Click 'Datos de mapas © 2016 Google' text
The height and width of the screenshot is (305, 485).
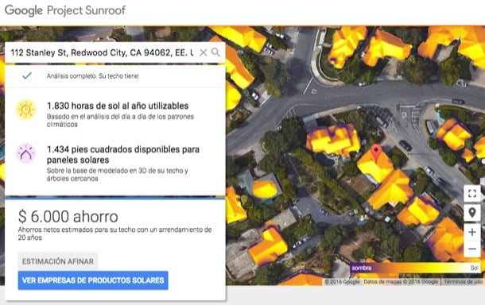[x=401, y=282]
